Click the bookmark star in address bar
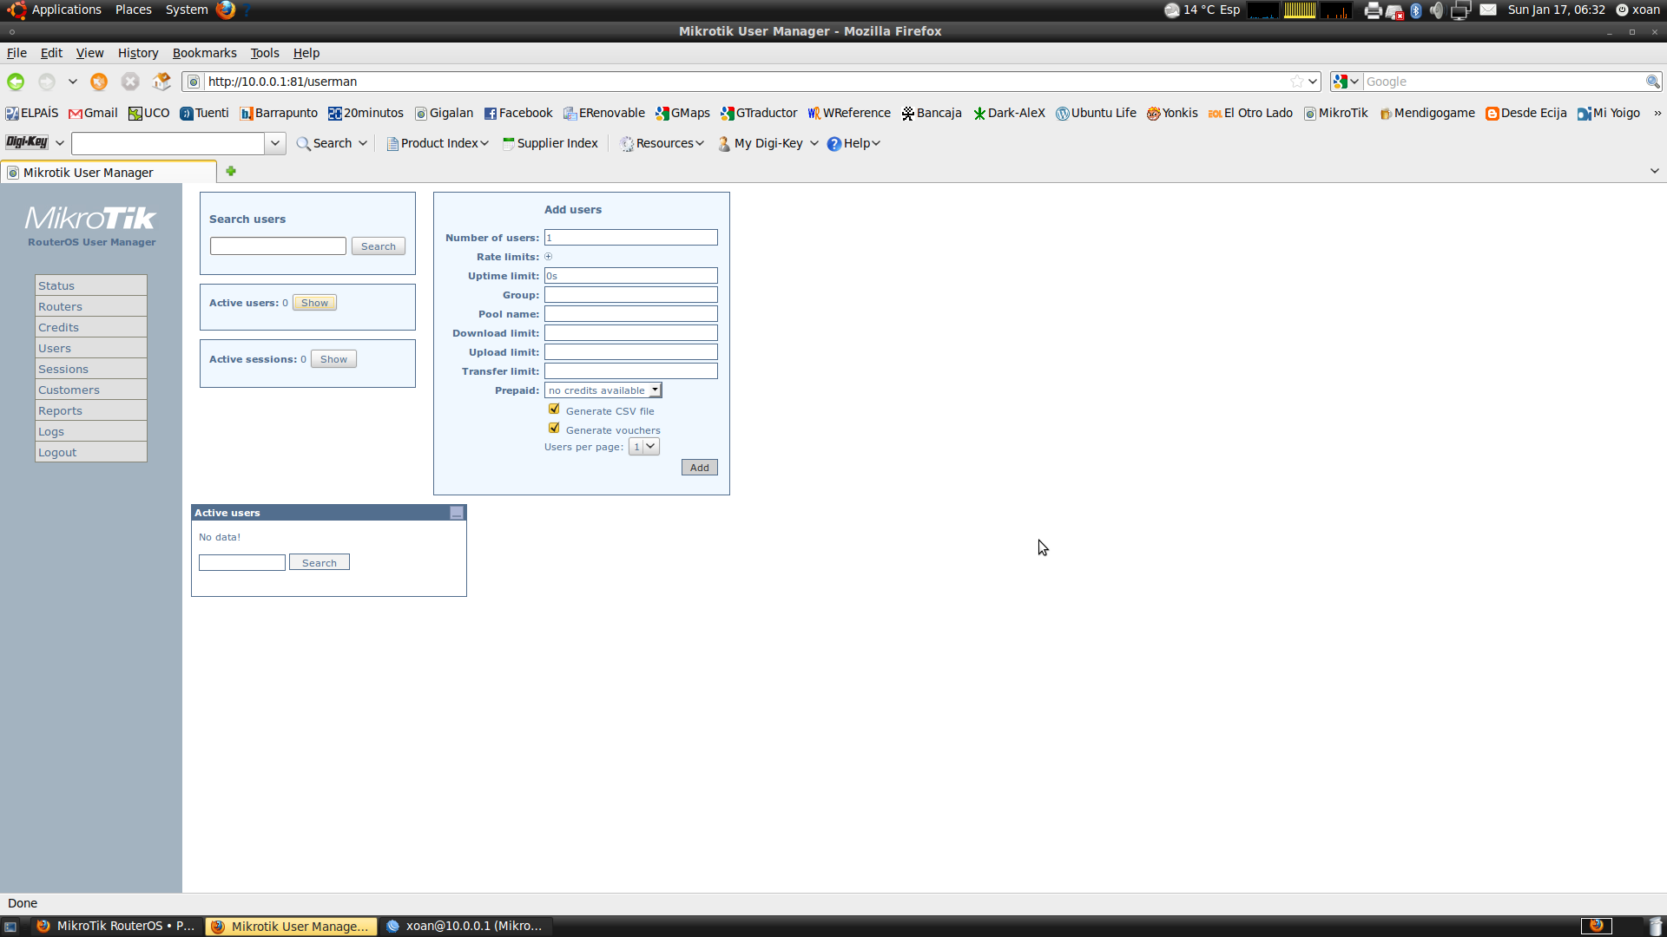 click(x=1296, y=82)
